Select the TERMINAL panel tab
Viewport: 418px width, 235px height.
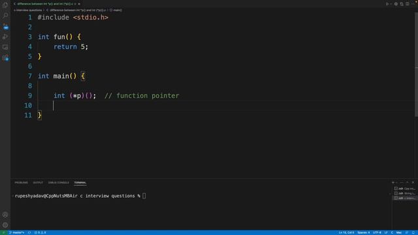click(x=80, y=183)
